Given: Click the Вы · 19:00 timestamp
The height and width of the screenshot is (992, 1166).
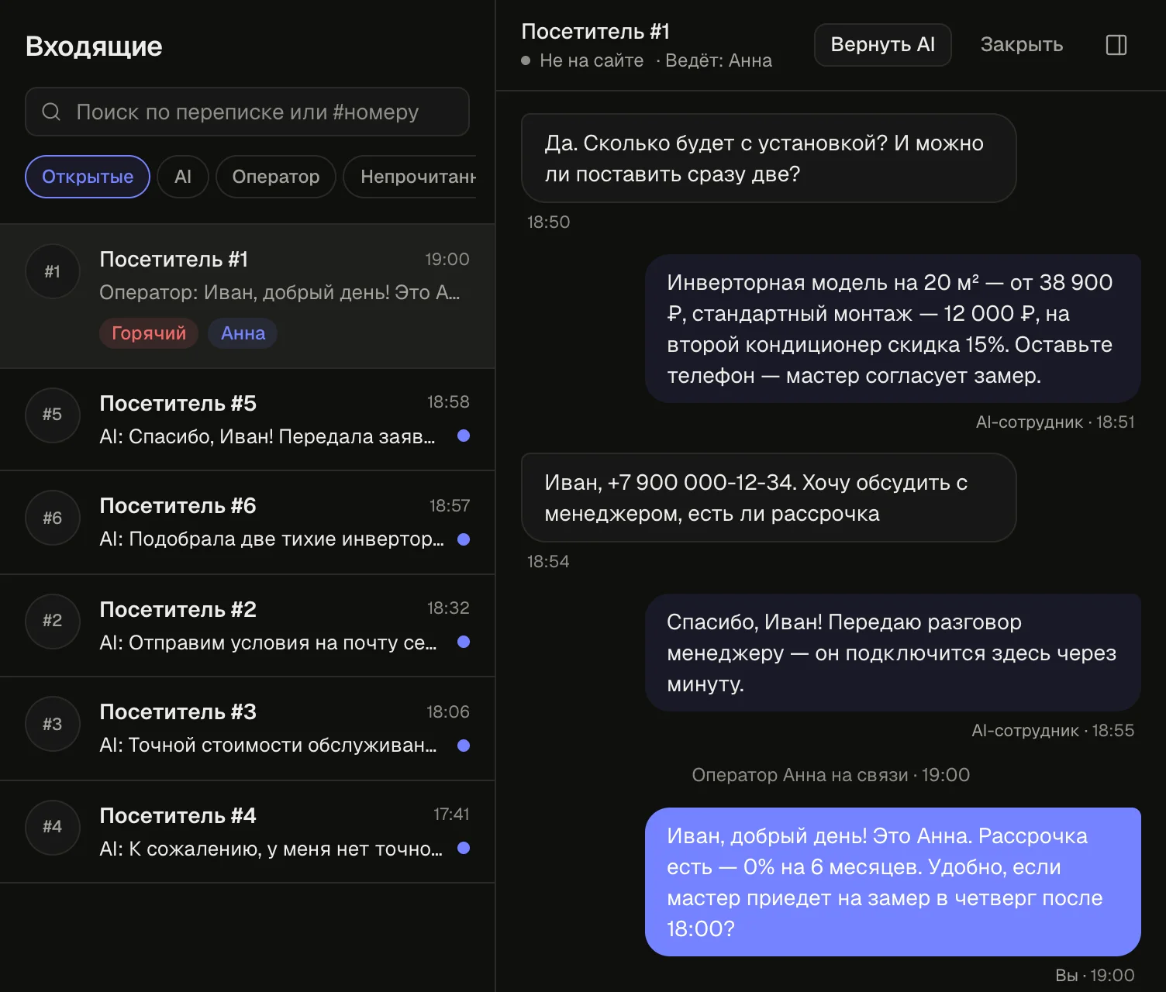Looking at the screenshot, I should tap(1095, 975).
